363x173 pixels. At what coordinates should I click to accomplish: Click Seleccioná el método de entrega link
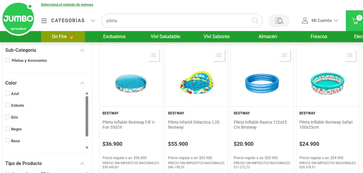pyautogui.click(x=67, y=5)
